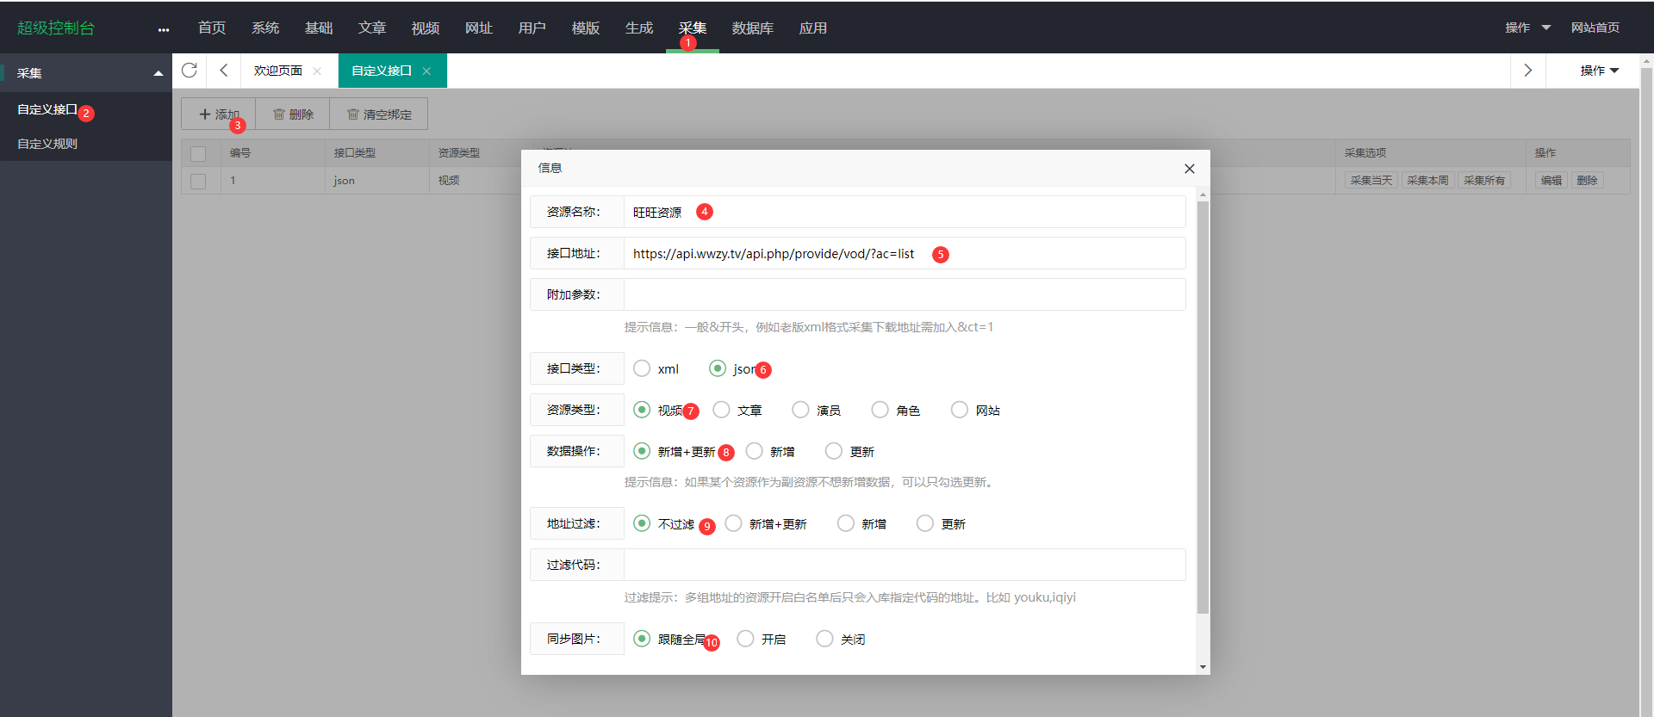The width and height of the screenshot is (1654, 717).
Task: Click the 采集当天 button
Action: pos(1371,181)
